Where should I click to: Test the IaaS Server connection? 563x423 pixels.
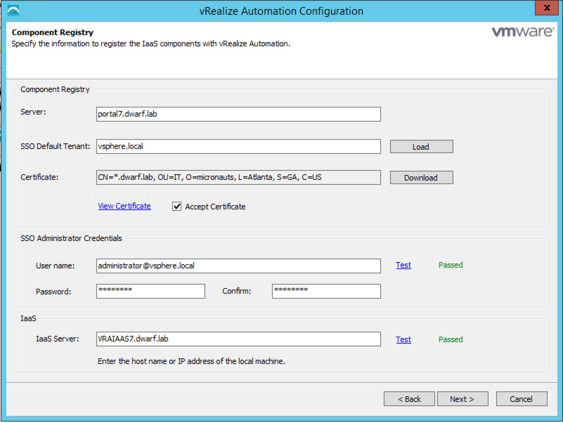[403, 339]
